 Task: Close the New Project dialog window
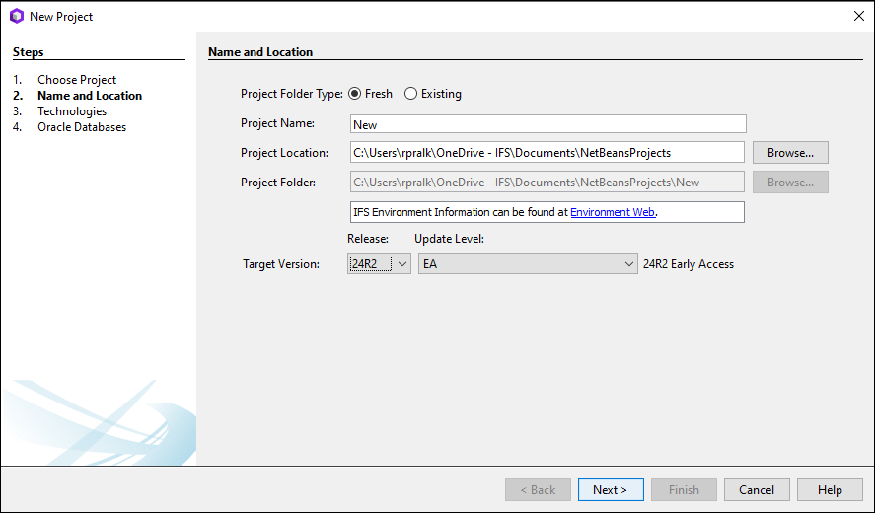pyautogui.click(x=857, y=16)
